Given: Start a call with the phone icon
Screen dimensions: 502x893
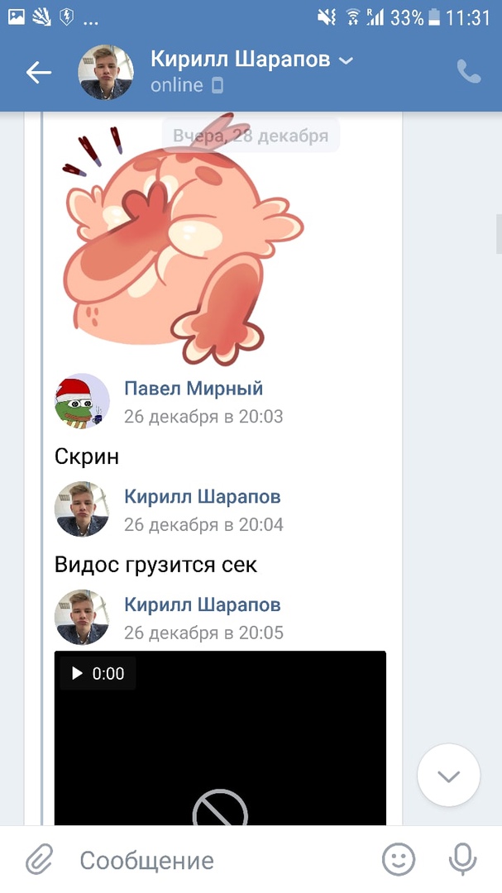Looking at the screenshot, I should coord(469,72).
